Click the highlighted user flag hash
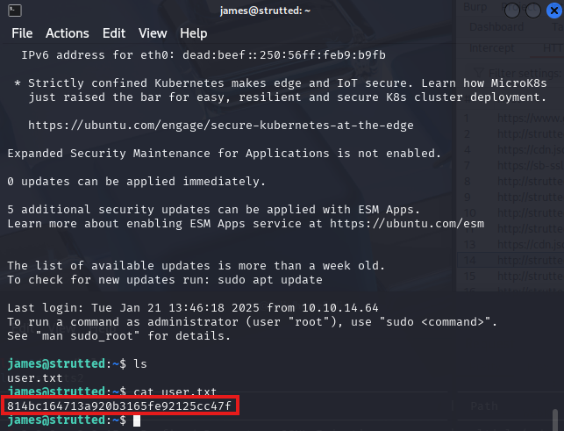564x431 pixels. (119, 406)
